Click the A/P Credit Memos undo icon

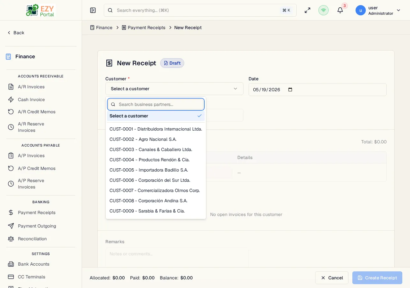click(11, 168)
